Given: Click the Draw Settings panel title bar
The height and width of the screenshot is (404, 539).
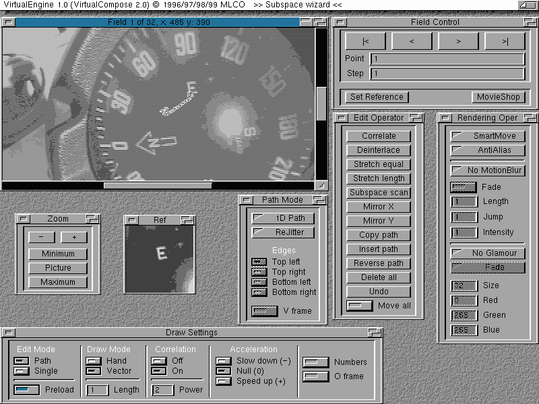Looking at the screenshot, I should point(191,333).
